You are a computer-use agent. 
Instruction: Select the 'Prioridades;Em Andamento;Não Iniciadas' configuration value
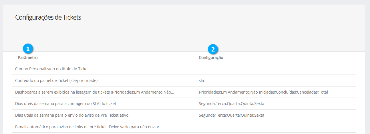tap(263, 92)
